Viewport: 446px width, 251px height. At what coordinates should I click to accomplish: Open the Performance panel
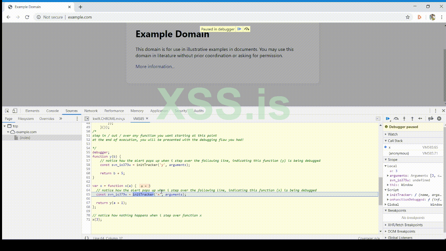tap(114, 111)
